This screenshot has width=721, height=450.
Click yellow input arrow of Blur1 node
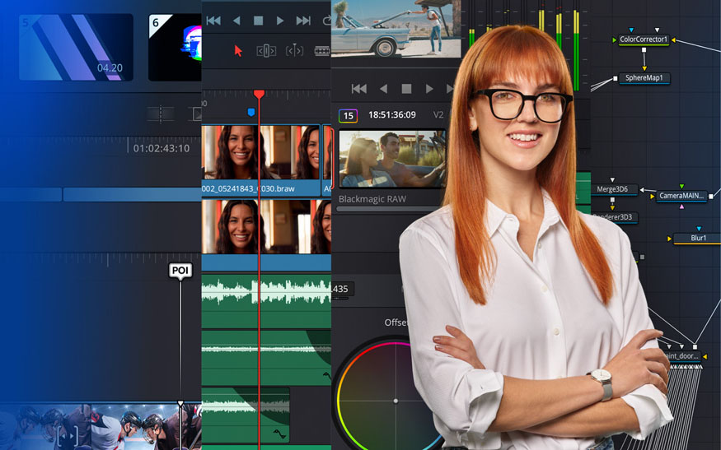(x=670, y=239)
